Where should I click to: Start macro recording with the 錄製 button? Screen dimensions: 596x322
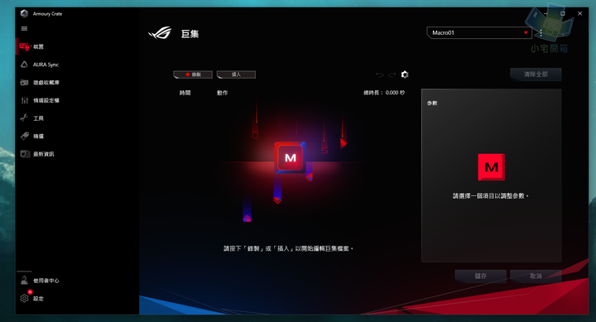[193, 74]
